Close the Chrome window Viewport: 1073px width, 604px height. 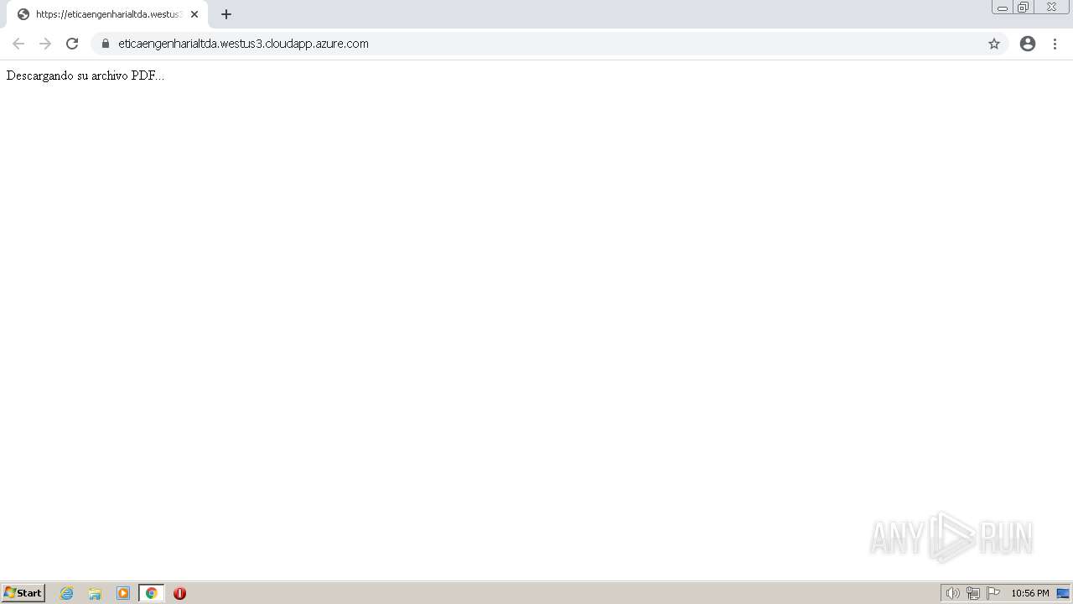(1051, 8)
